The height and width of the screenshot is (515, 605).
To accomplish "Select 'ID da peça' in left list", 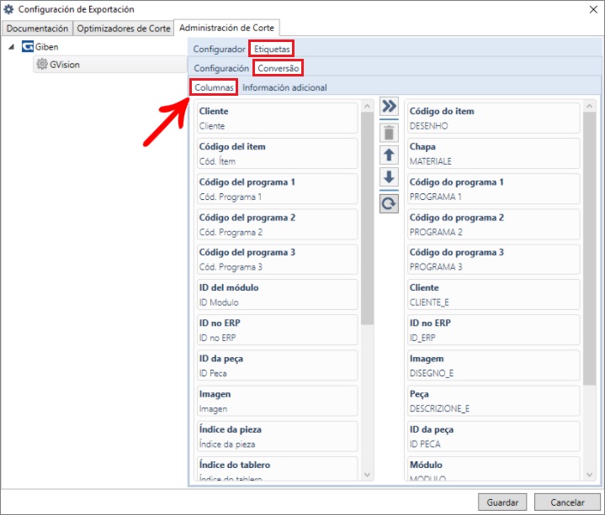I will click(277, 365).
